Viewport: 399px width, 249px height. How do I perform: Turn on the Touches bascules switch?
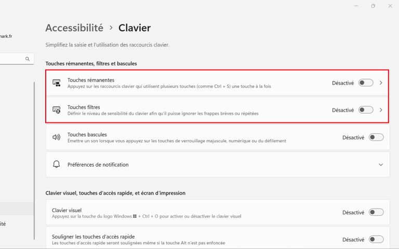click(x=376, y=137)
